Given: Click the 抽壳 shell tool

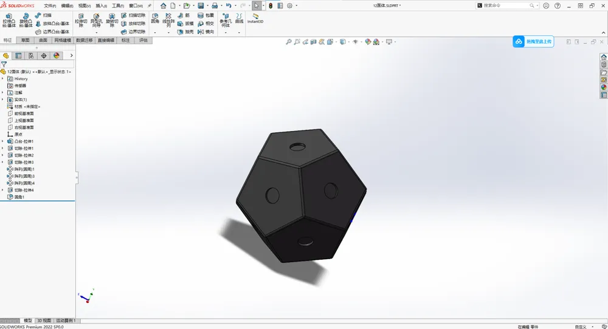Looking at the screenshot, I should 185,32.
